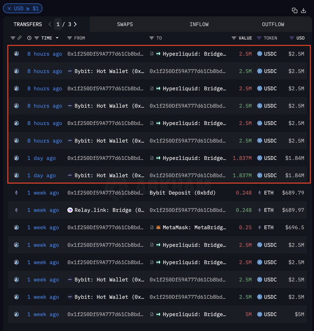Open sender address on 5M row
Viewport: 314px width, 331px height.
pyautogui.click(x=105, y=314)
